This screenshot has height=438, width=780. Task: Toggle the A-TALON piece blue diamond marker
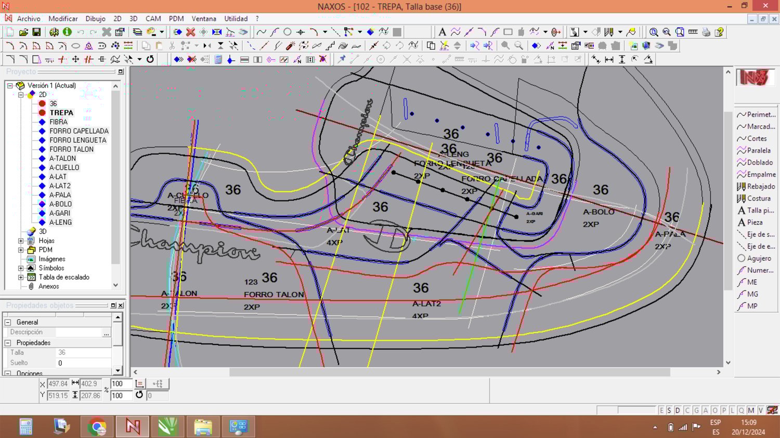(42, 158)
